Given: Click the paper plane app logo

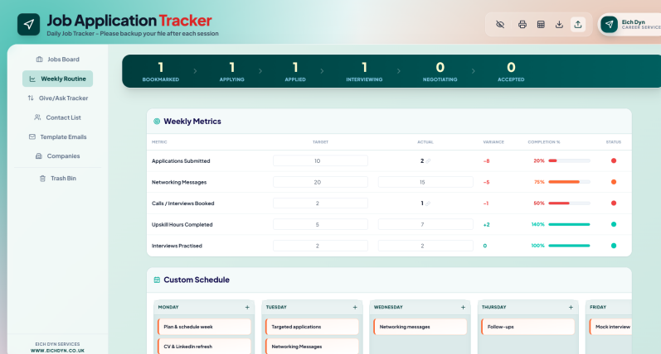Looking at the screenshot, I should click(x=29, y=24).
